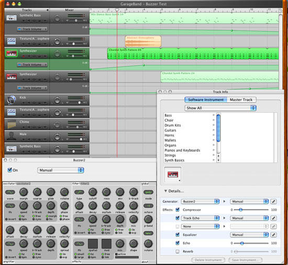Click the mod pad in effects section
The width and height of the screenshot is (288, 265).
click(106, 244)
